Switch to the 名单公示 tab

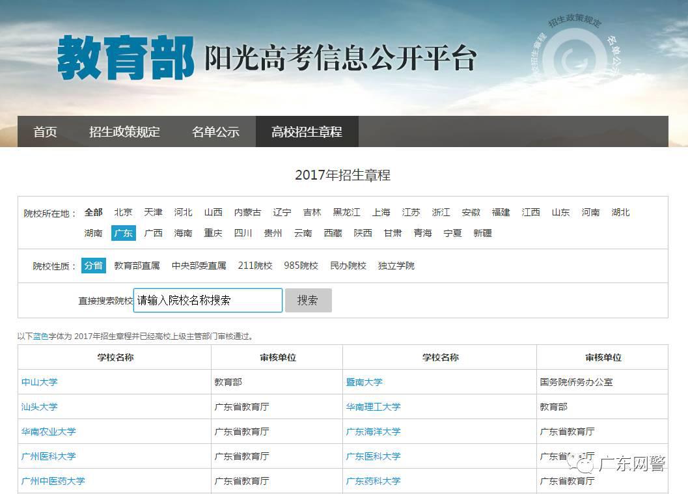[x=215, y=131]
